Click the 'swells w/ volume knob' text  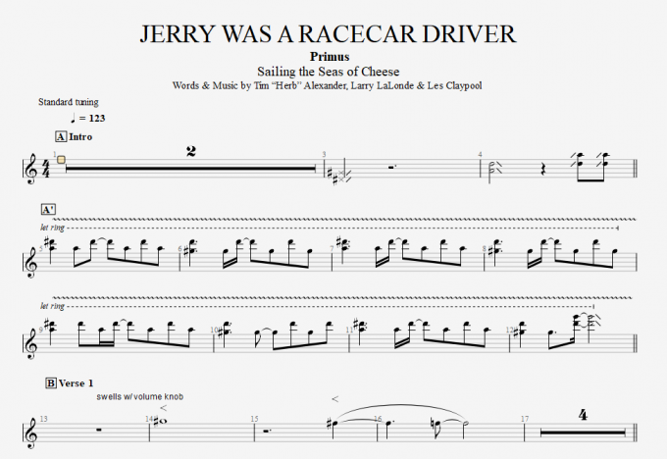coord(140,396)
